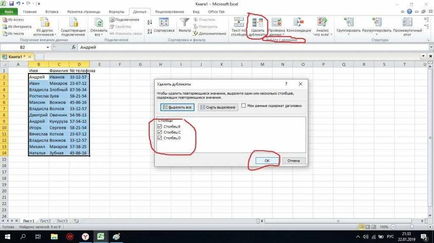Click Refresh All (Обновить все) icon
Viewport: 434px width, 243px height.
pyautogui.click(x=98, y=23)
